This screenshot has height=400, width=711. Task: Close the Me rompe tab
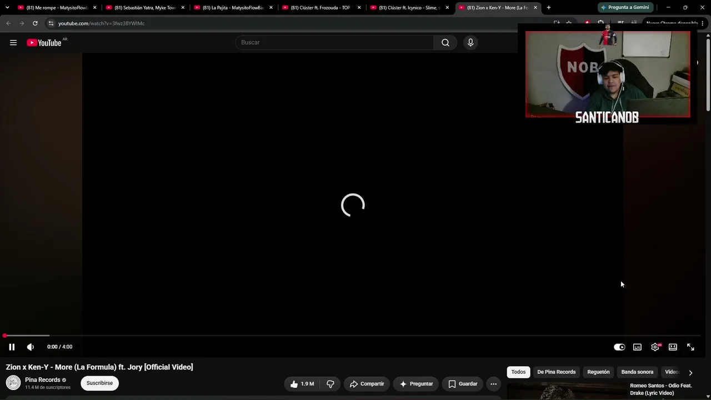[95, 8]
